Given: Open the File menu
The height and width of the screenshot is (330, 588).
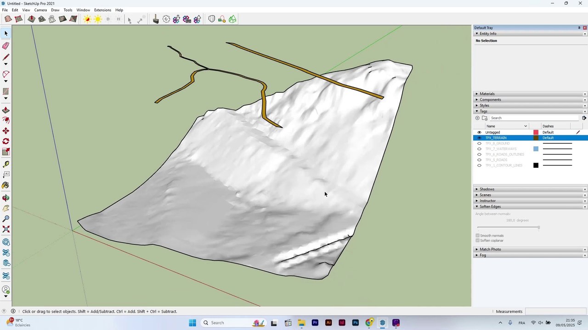Looking at the screenshot, I should coord(5,10).
